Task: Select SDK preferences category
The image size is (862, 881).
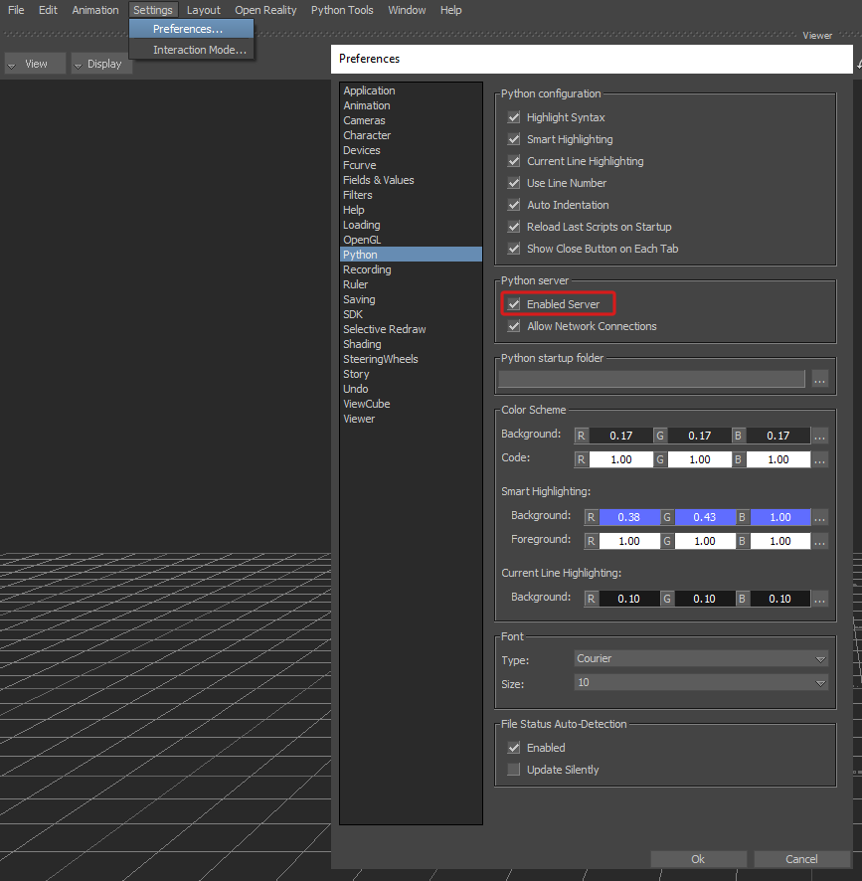Action: coord(411,314)
